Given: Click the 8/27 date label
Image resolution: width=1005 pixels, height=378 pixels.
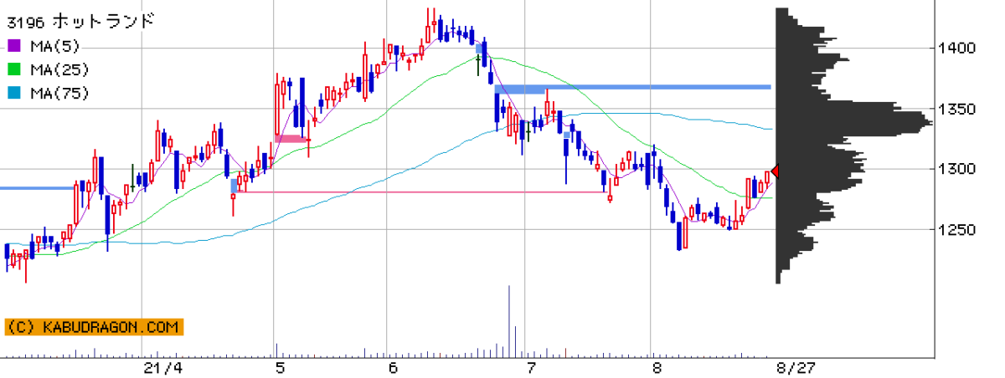Looking at the screenshot, I should 795,367.
